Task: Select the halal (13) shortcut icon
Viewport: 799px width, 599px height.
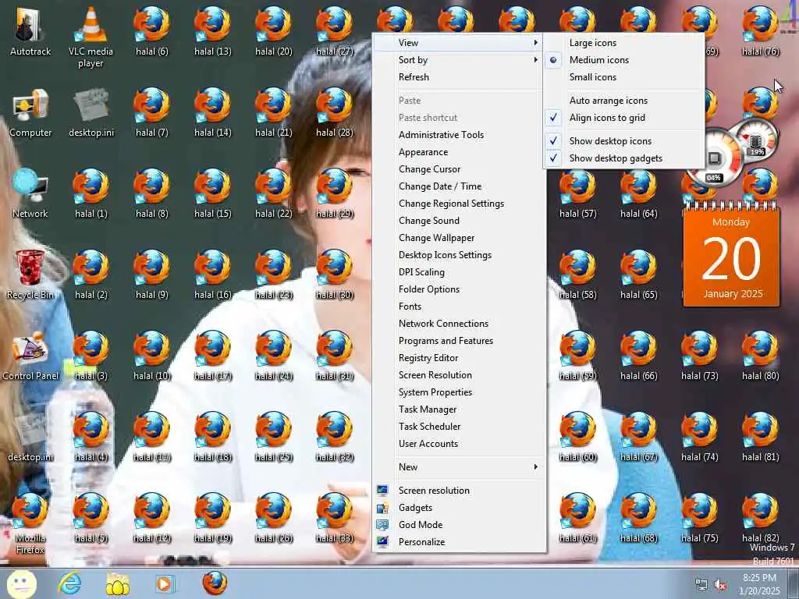Action: [212, 31]
